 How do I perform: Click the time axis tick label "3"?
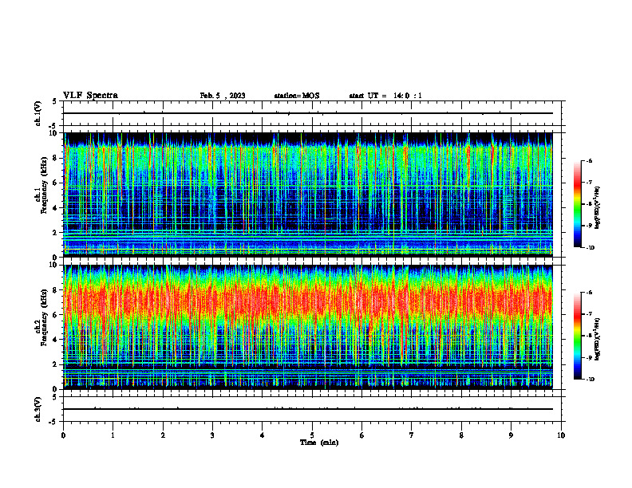(212, 435)
